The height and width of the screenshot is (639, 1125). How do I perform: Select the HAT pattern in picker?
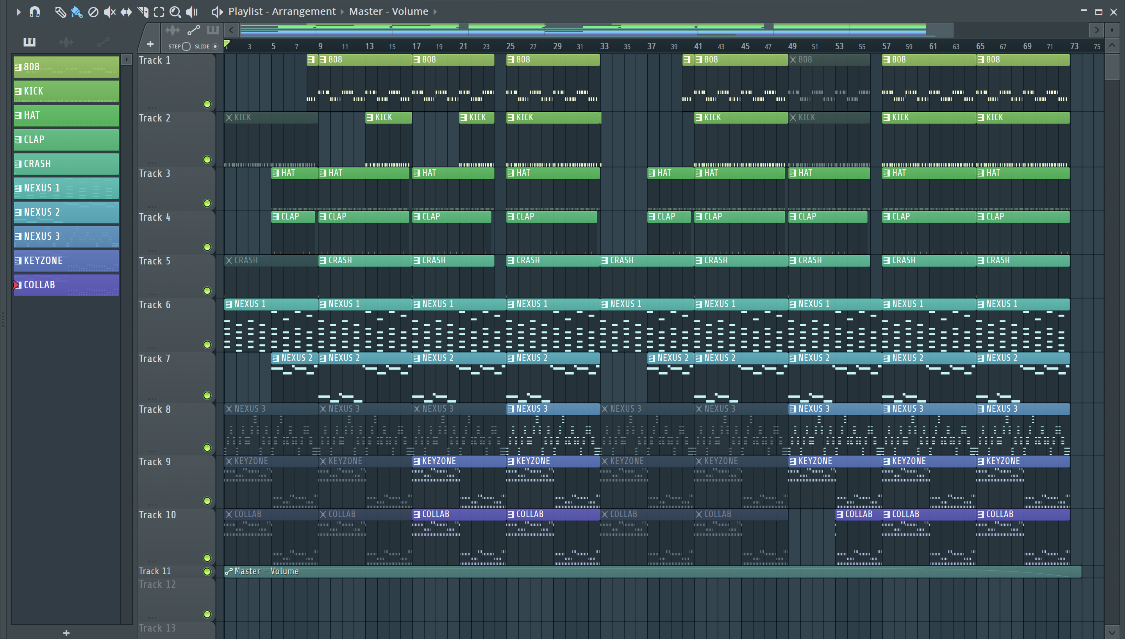[66, 116]
